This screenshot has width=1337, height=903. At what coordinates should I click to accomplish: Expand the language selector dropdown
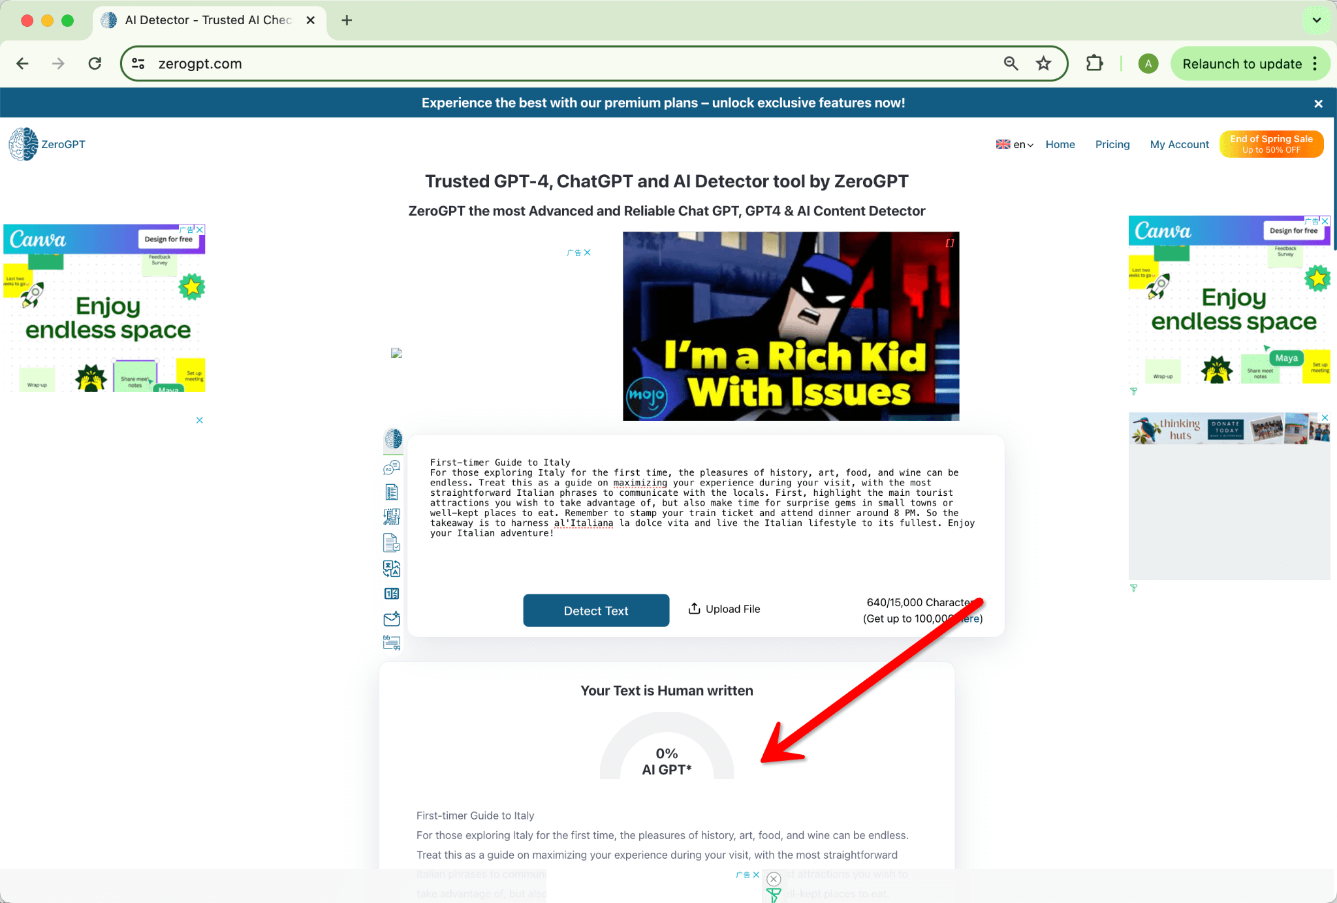coord(1015,144)
